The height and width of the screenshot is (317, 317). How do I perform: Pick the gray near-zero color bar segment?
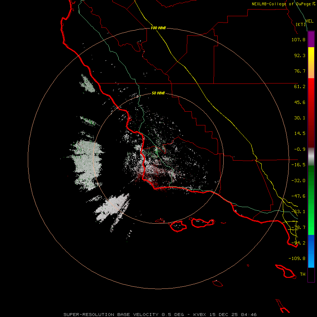311,157
